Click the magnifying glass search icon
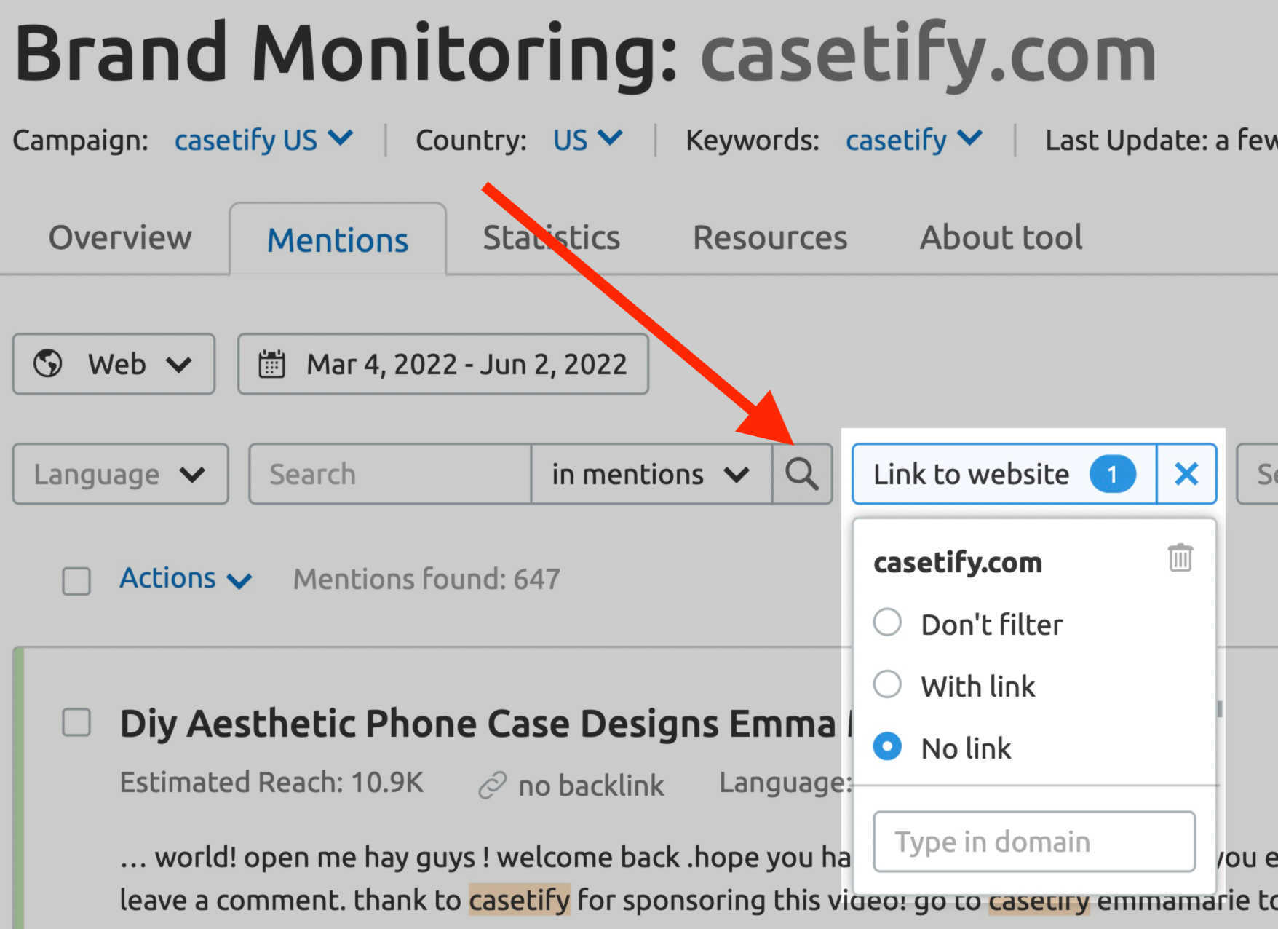Viewport: 1278px width, 929px height. click(802, 474)
